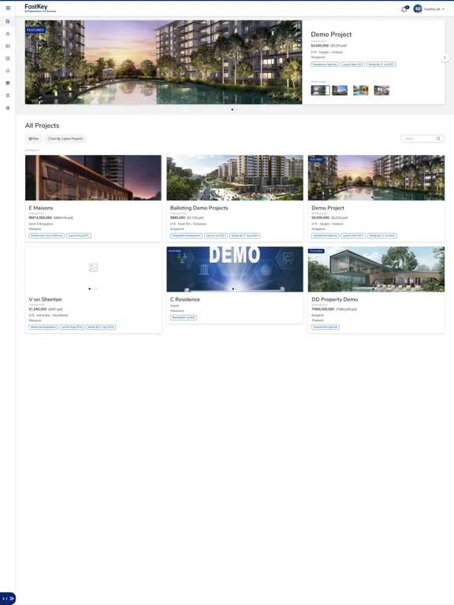Open the DD Property Demo image
This screenshot has height=605, width=454.
377,269
